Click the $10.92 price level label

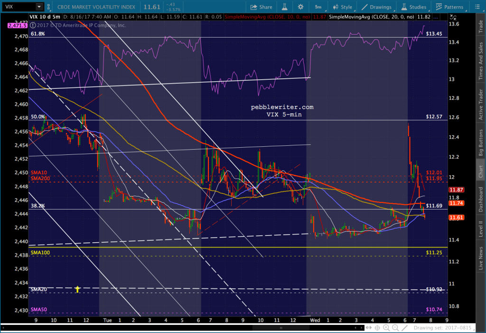click(434, 289)
